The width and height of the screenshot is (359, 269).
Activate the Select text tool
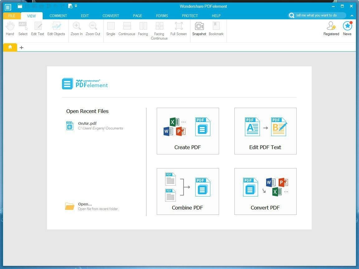23,29
